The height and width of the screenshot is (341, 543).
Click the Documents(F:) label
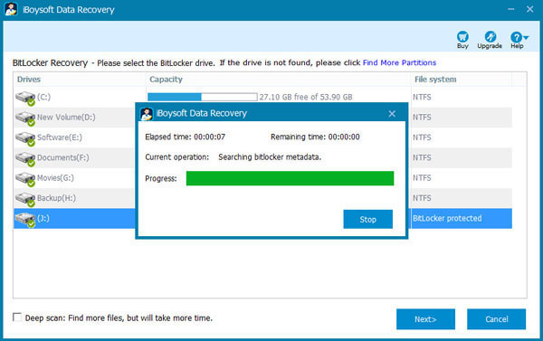(63, 157)
